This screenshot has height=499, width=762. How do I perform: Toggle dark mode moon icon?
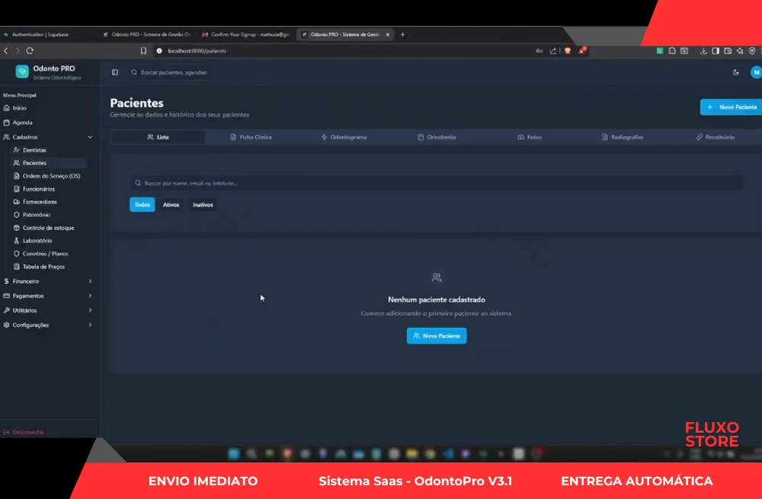click(x=735, y=72)
